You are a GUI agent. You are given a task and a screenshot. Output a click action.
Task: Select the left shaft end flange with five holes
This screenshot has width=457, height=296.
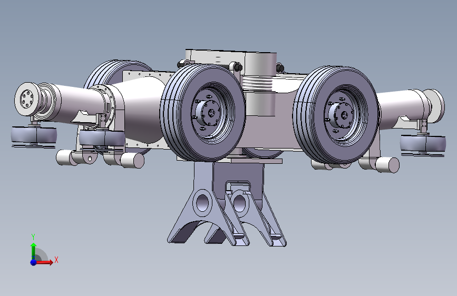(x=27, y=100)
